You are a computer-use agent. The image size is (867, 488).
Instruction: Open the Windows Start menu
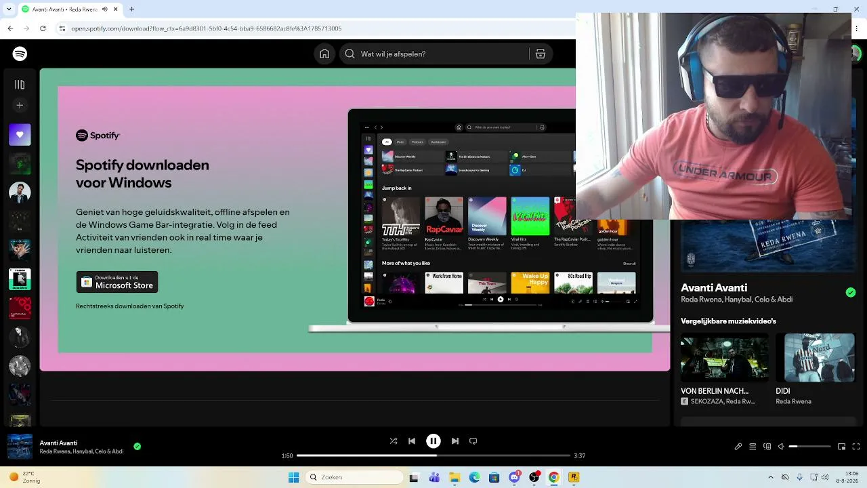[x=294, y=478]
